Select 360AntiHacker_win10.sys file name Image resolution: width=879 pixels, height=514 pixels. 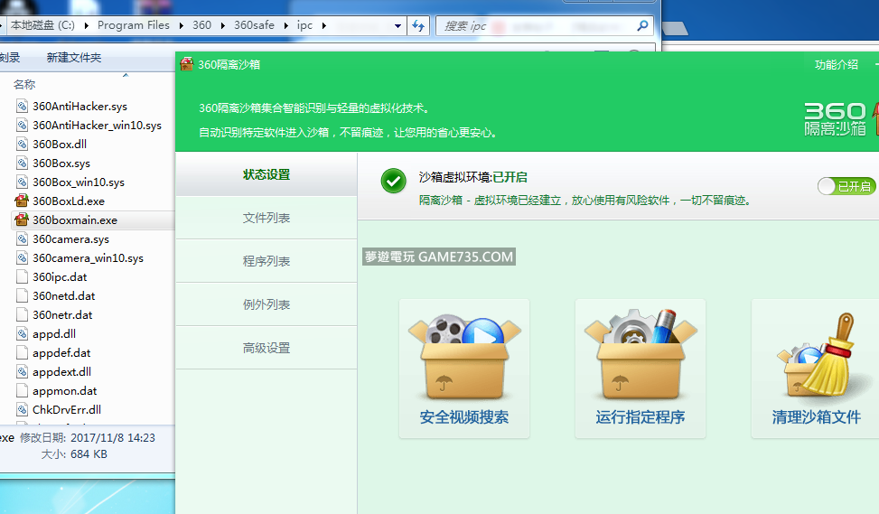pyautogui.click(x=97, y=125)
